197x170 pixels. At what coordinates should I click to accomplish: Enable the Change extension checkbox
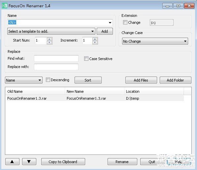pyautogui.click(x=125, y=22)
